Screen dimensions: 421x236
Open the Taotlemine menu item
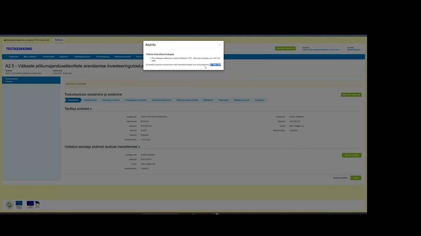[x=13, y=57]
